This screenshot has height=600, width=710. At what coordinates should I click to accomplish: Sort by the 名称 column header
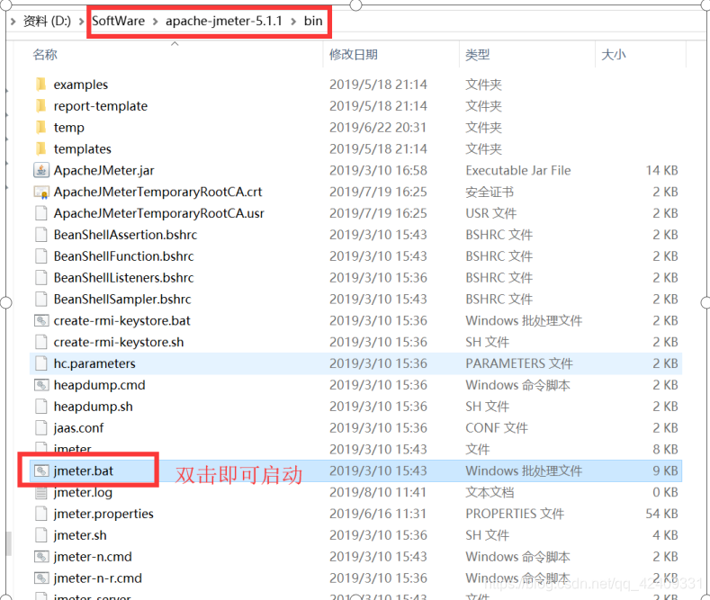[x=45, y=55]
